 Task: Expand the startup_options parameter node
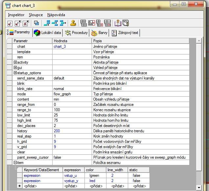15,73
